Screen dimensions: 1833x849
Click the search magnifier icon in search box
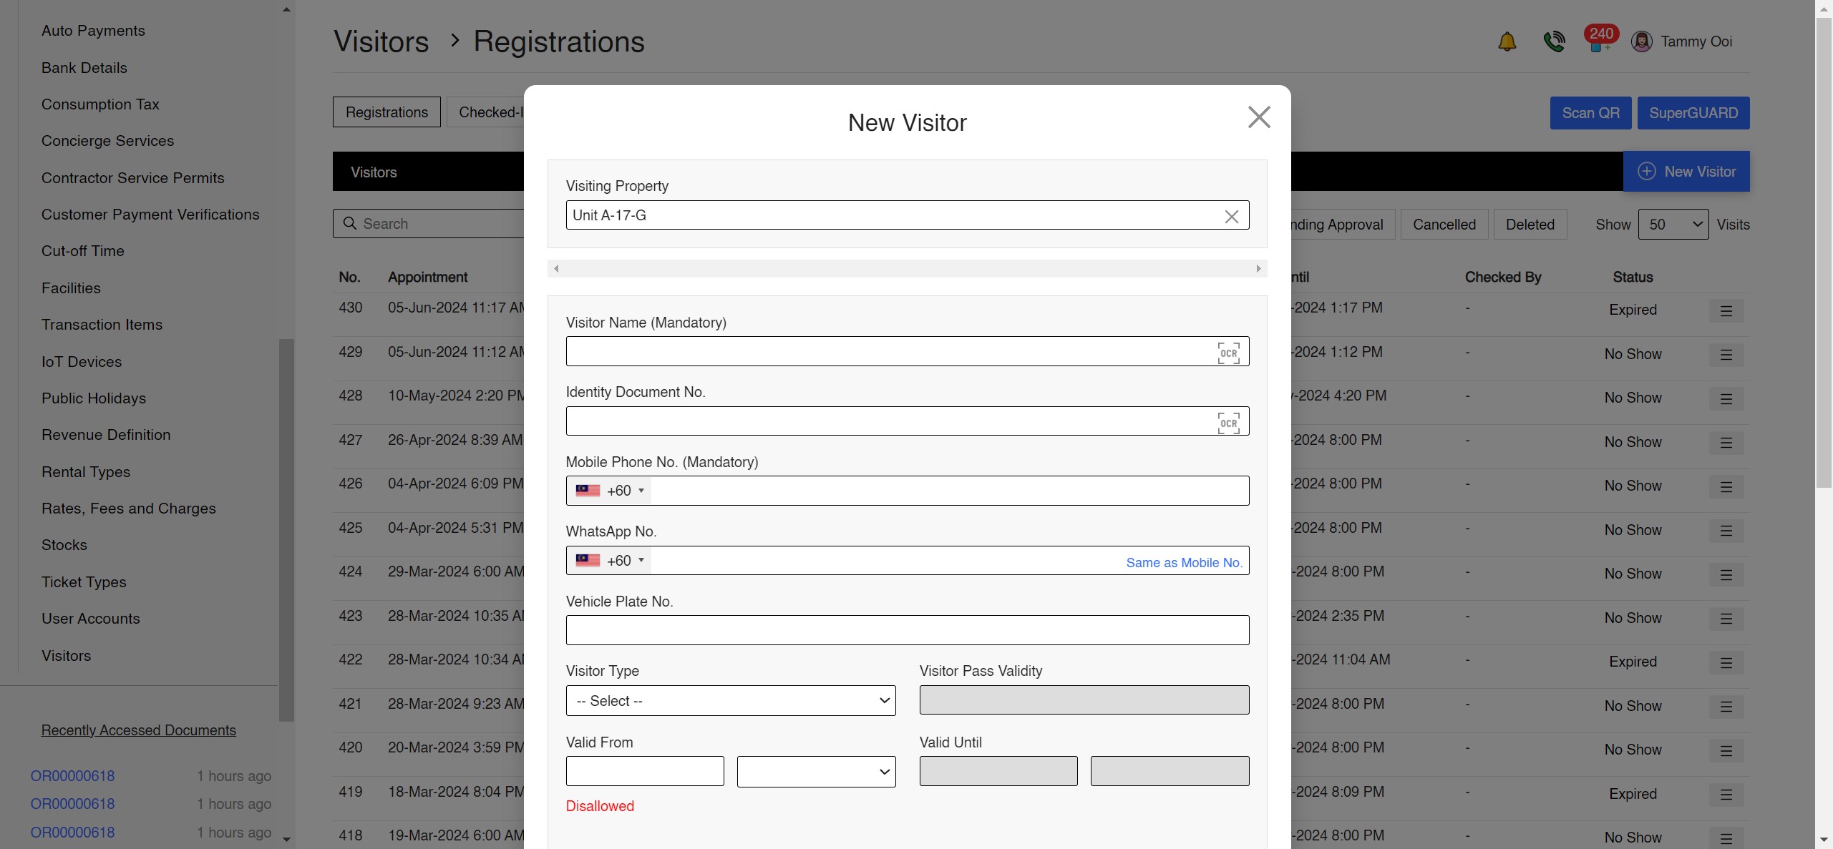(350, 223)
